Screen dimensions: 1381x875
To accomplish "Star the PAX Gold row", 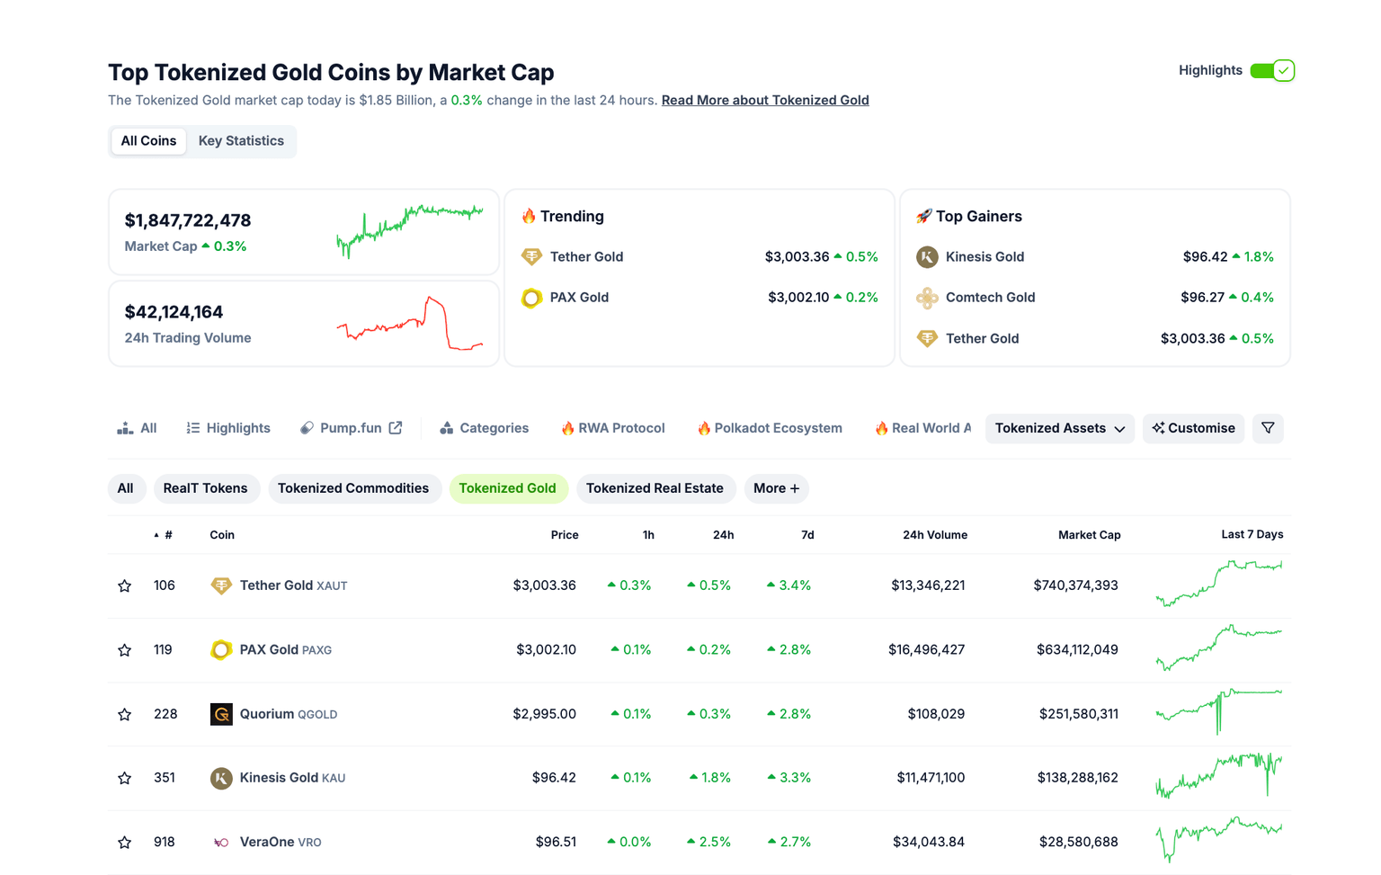I will coord(125,650).
